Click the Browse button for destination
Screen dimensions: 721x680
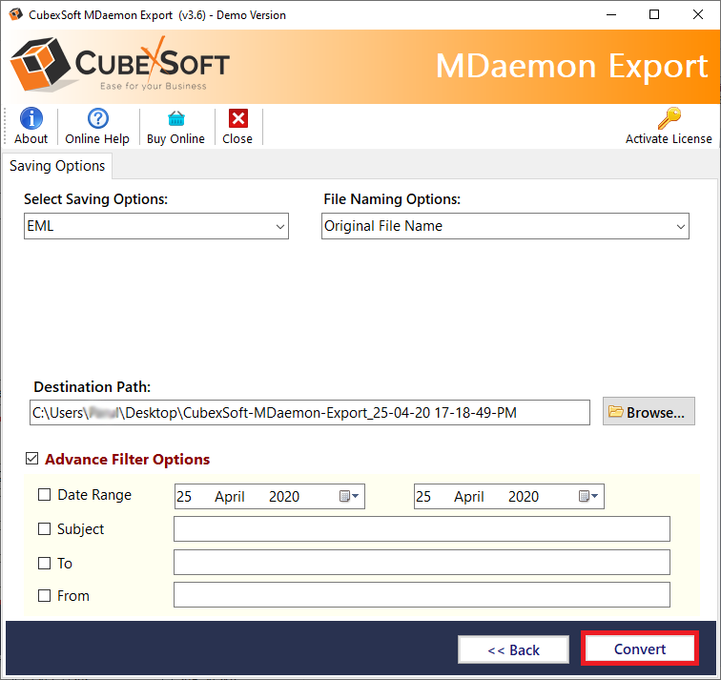649,412
